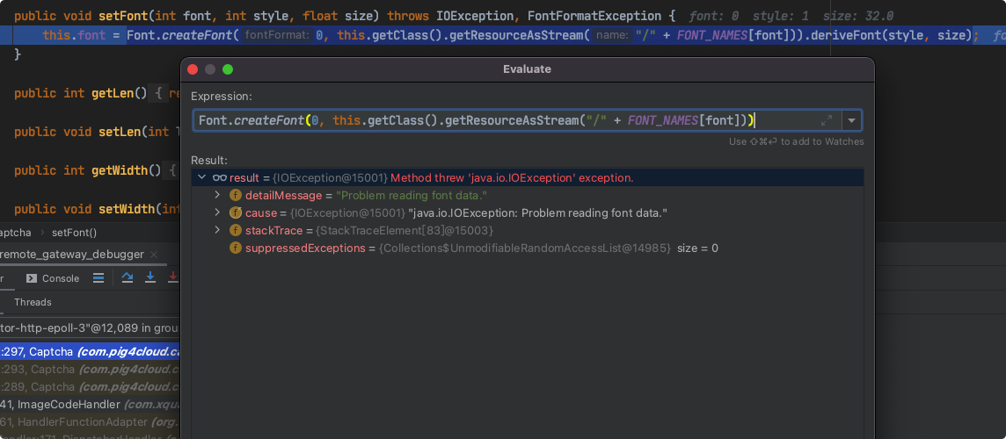Select the :289, Captcha stack frame
The width and height of the screenshot is (1006, 439).
(x=90, y=387)
